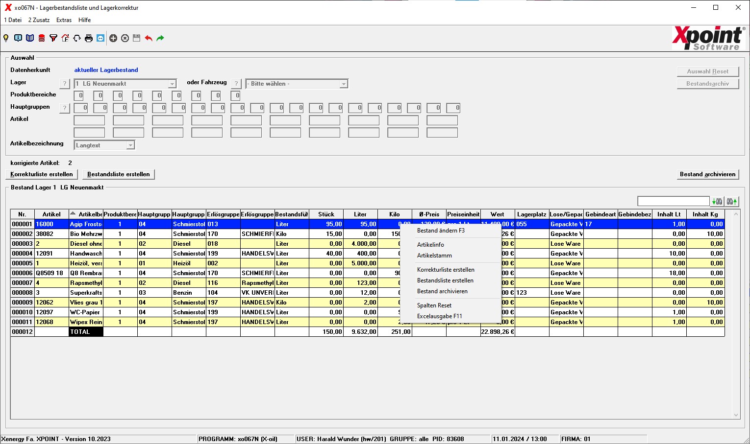This screenshot has height=444, width=750.
Task: Click the first Hauptgruppen number field
Action: 81,108
